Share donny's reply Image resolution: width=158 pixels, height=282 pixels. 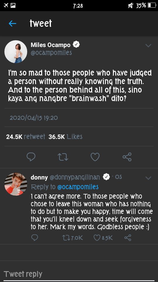tap(128, 238)
